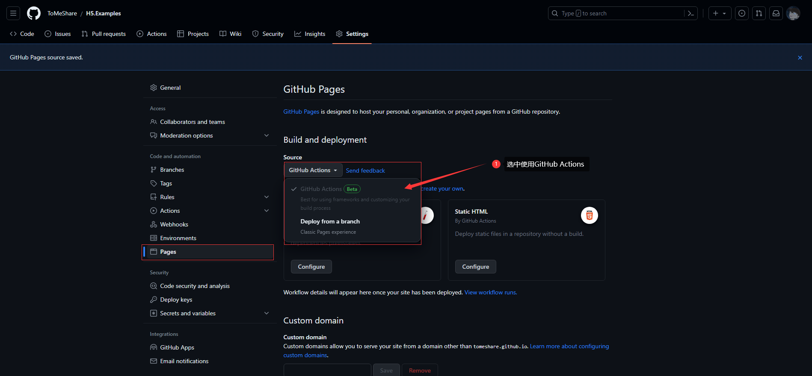
Task: Click the Static HTML card title
Action: tap(471, 211)
